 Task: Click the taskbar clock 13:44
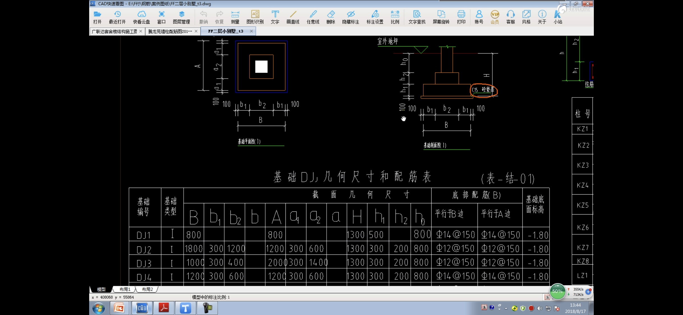pyautogui.click(x=575, y=305)
